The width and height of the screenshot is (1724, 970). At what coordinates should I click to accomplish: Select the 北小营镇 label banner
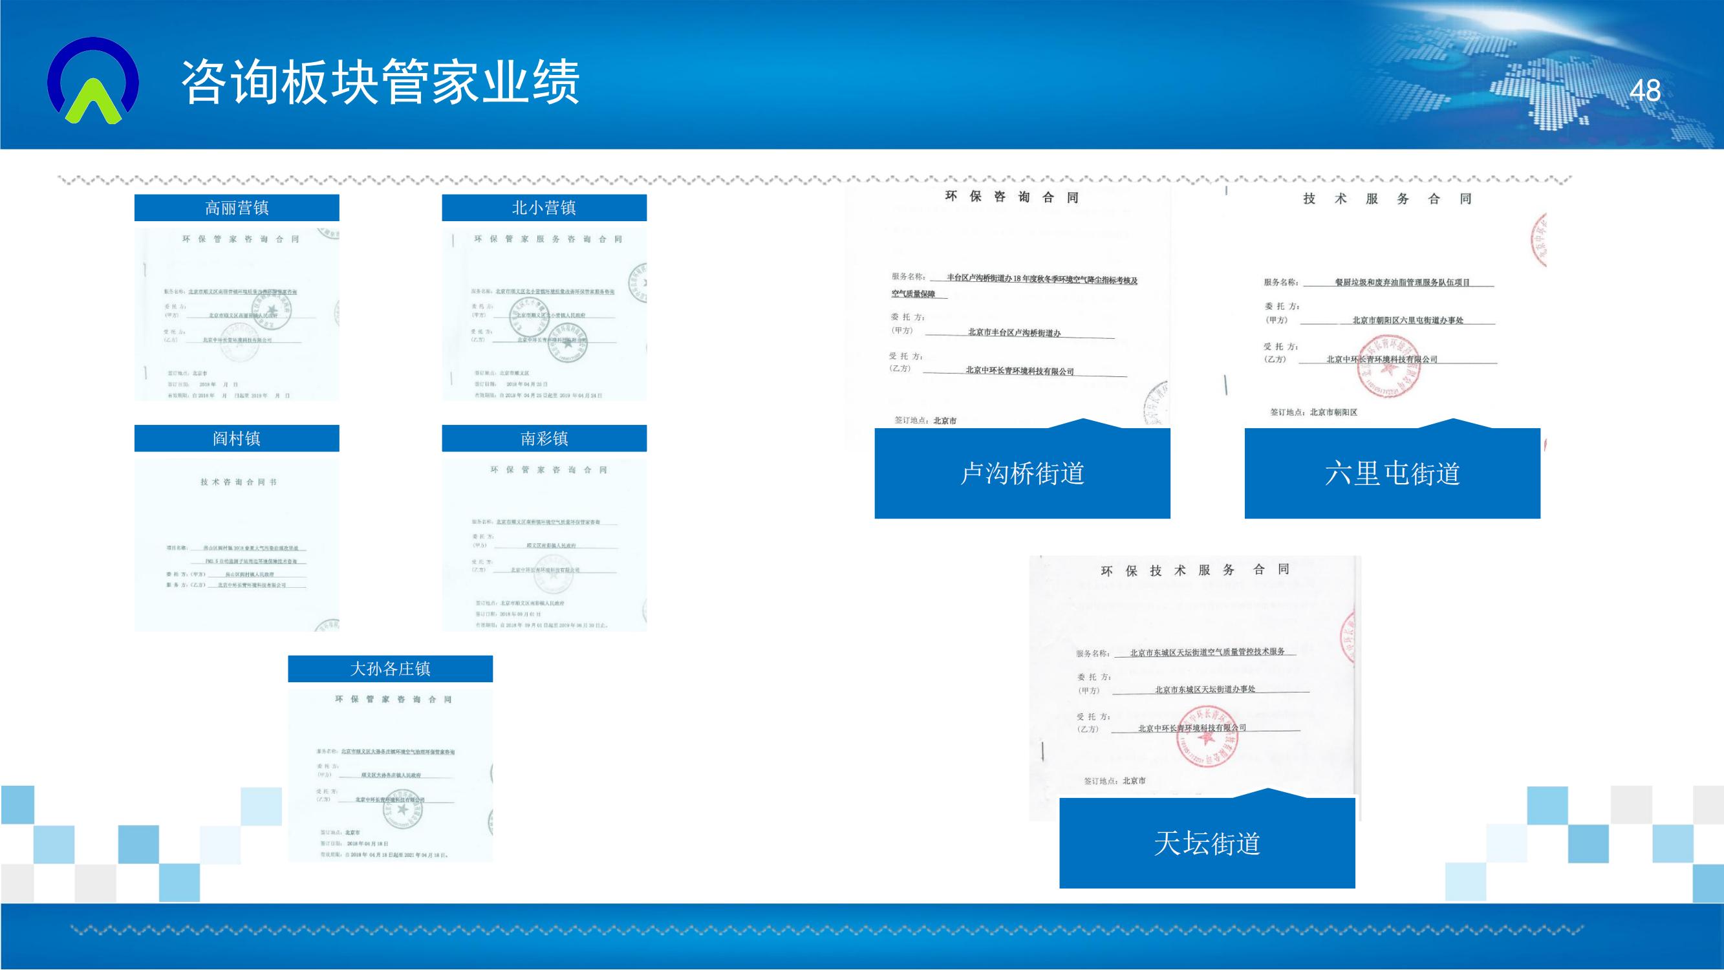pyautogui.click(x=543, y=208)
